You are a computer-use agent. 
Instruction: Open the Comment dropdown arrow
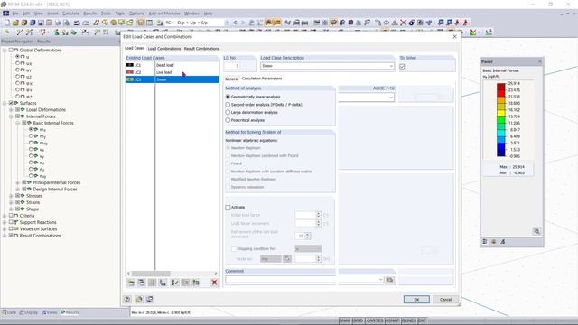[381, 280]
